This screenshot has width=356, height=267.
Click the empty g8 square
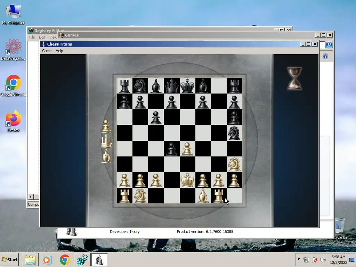(219, 86)
